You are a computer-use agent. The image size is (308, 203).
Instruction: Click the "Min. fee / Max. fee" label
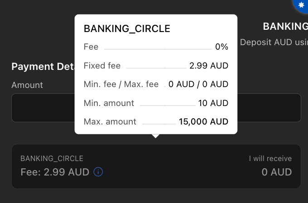(x=121, y=84)
